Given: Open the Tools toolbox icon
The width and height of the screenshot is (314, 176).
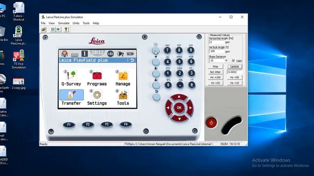Looking at the screenshot, I should 123,98.
